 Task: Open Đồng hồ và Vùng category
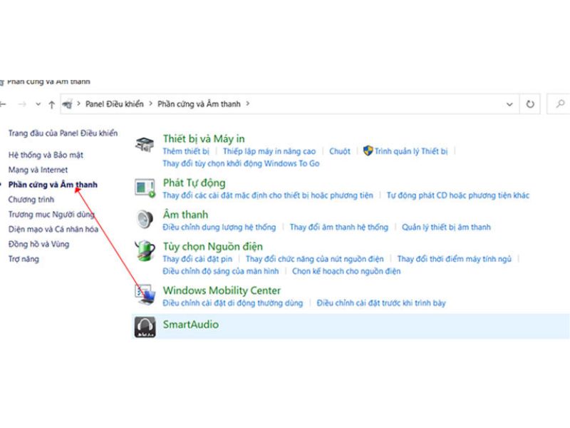click(39, 244)
